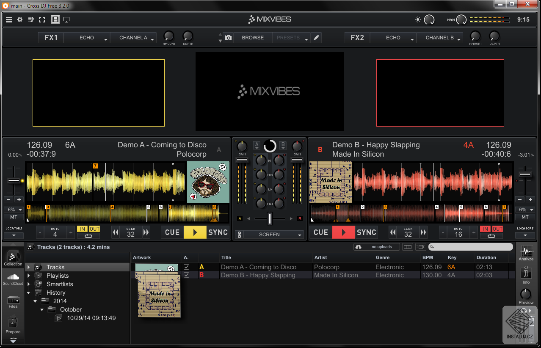Sort tracks by the BPM column
Image resolution: width=541 pixels, height=348 pixels.
tap(428, 257)
